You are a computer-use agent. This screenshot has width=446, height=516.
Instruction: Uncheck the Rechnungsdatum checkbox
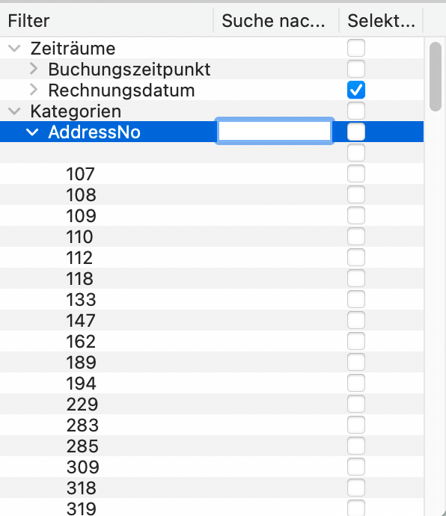pos(356,90)
